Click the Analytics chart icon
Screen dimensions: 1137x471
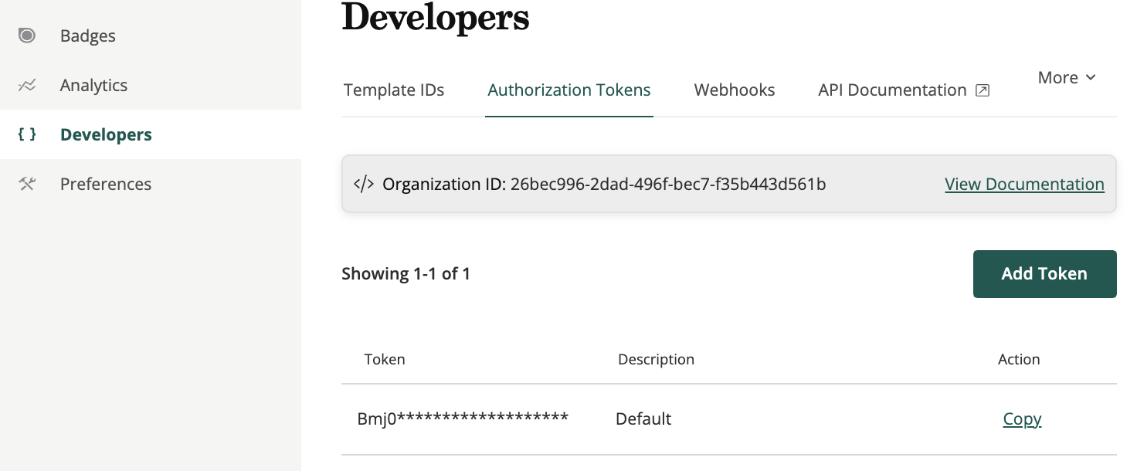[x=27, y=85]
